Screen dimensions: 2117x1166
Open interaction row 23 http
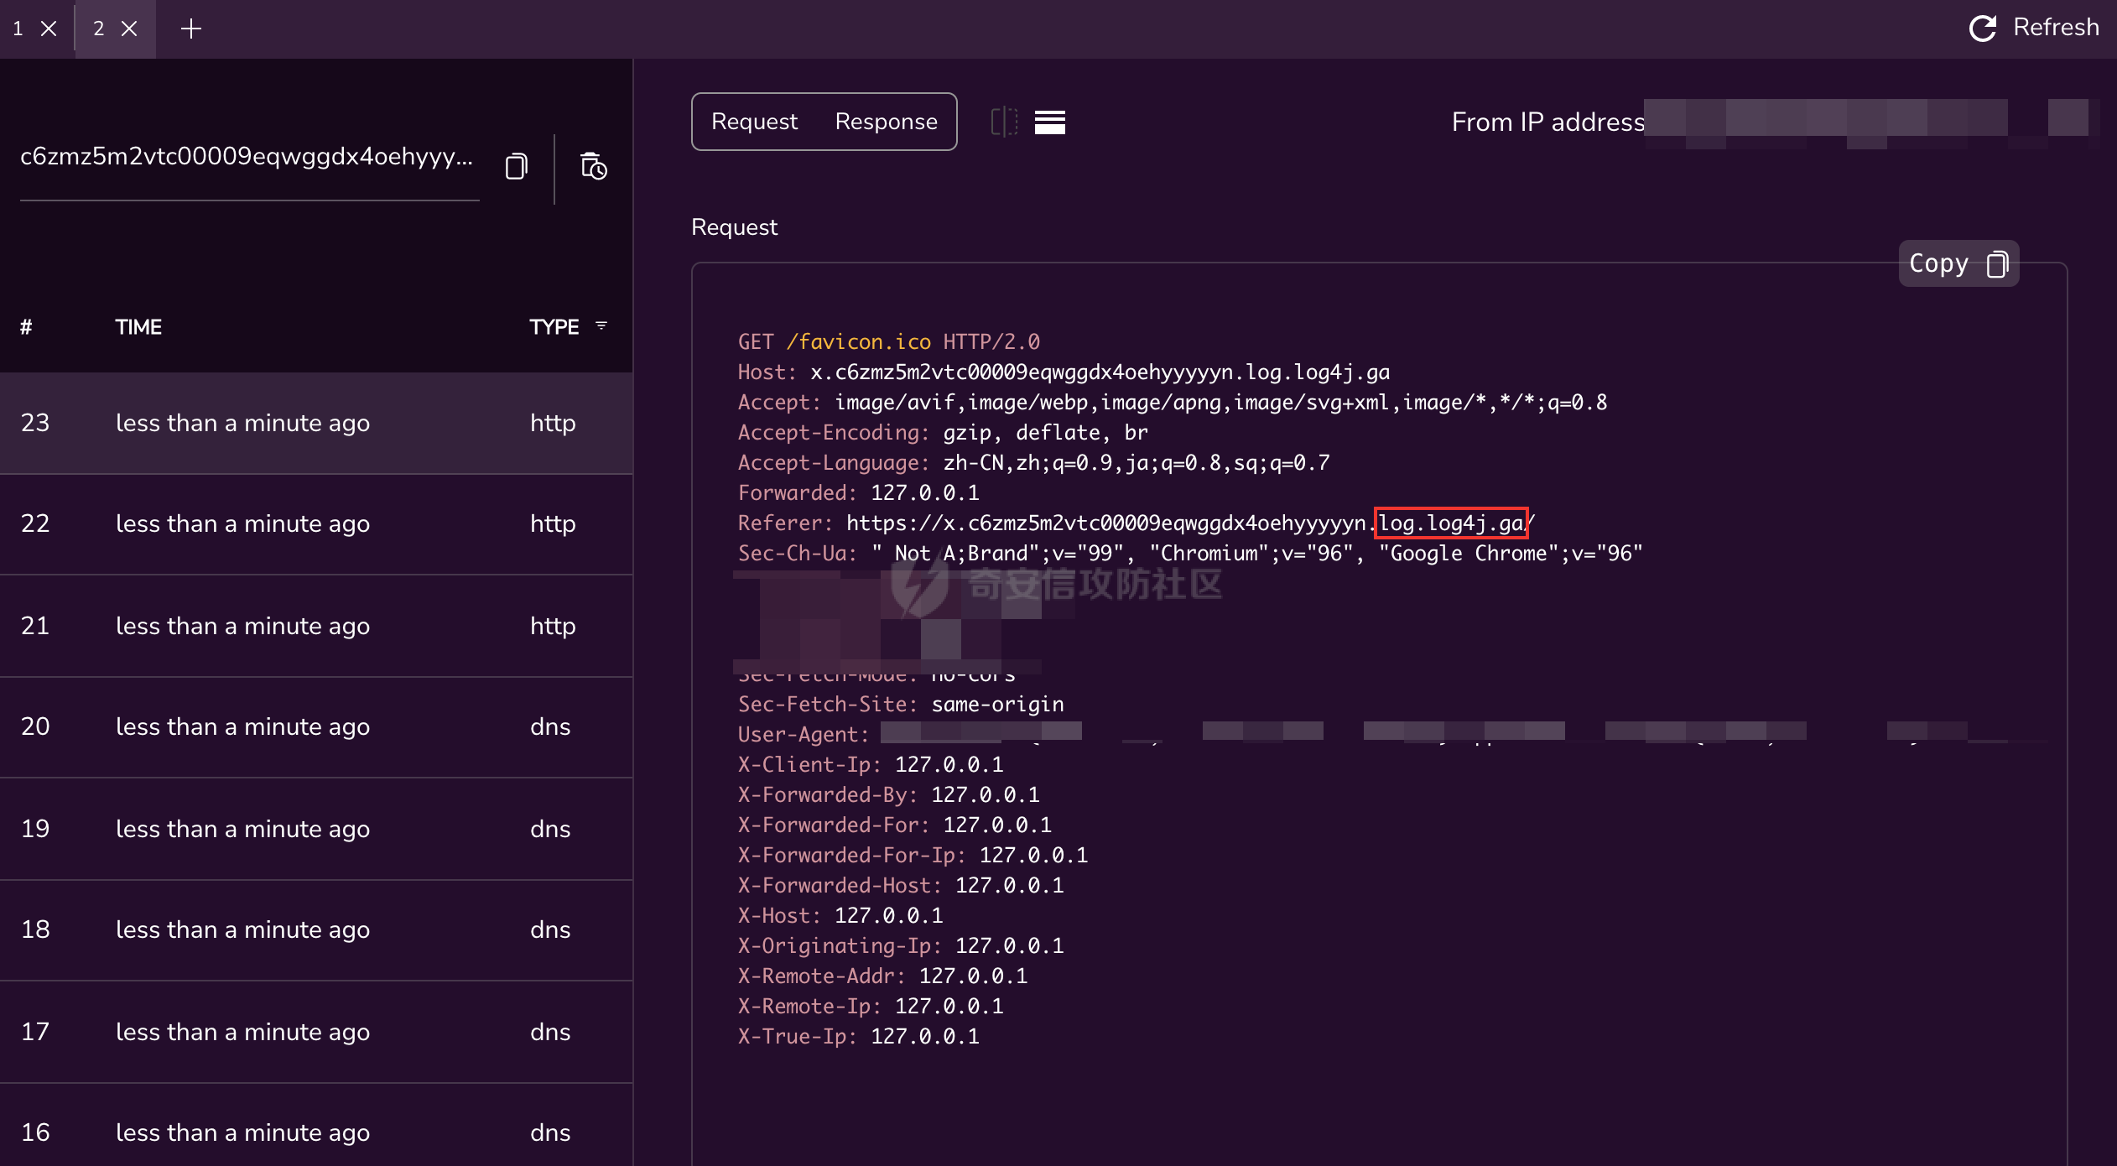tap(316, 423)
